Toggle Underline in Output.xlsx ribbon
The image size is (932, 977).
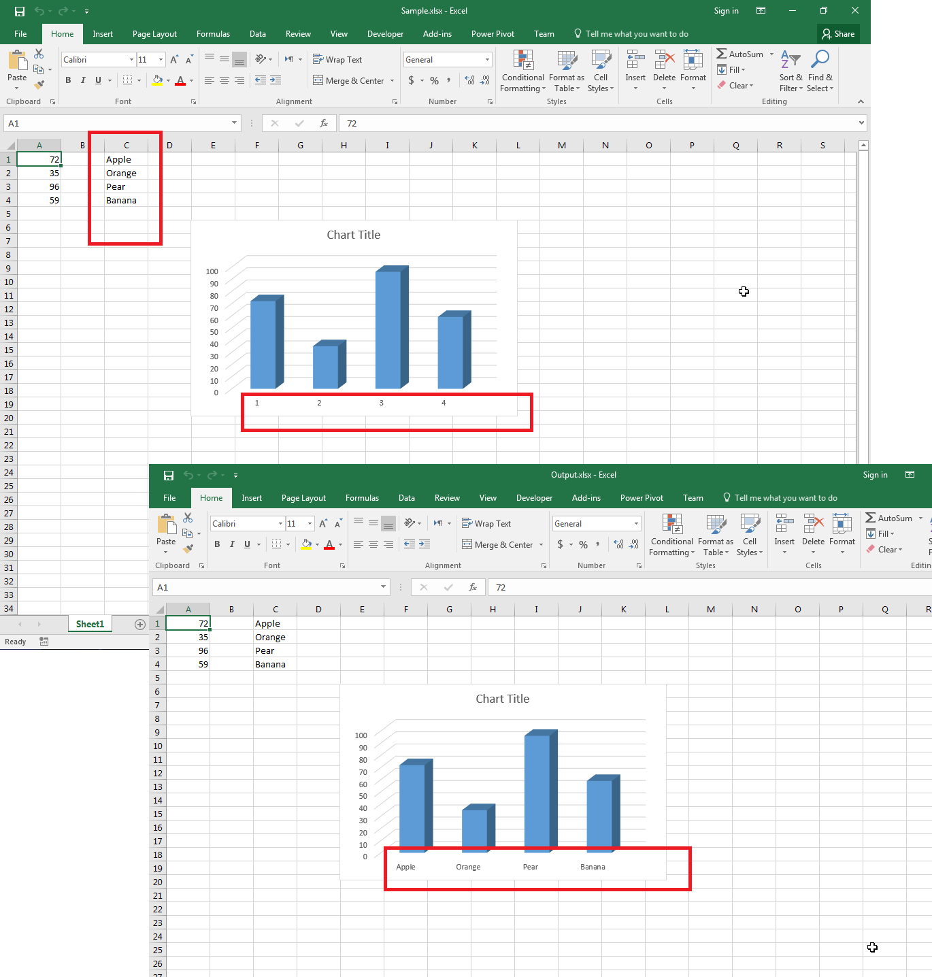tap(247, 544)
